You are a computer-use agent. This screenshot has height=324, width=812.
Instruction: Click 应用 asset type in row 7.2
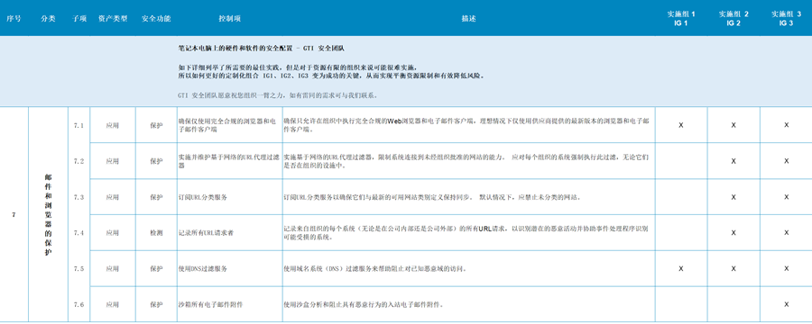click(113, 161)
